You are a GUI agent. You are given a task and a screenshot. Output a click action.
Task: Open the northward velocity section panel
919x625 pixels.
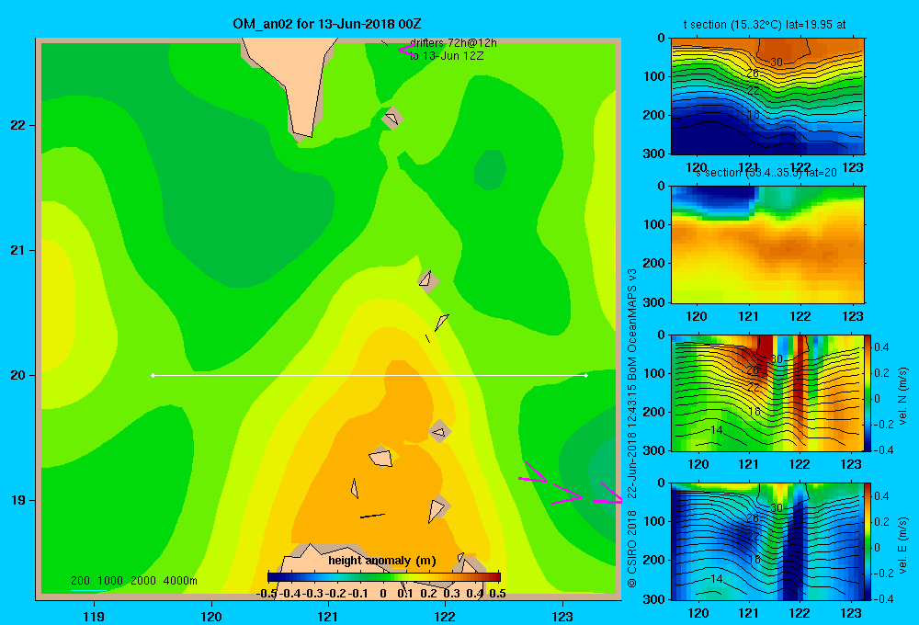(767, 392)
